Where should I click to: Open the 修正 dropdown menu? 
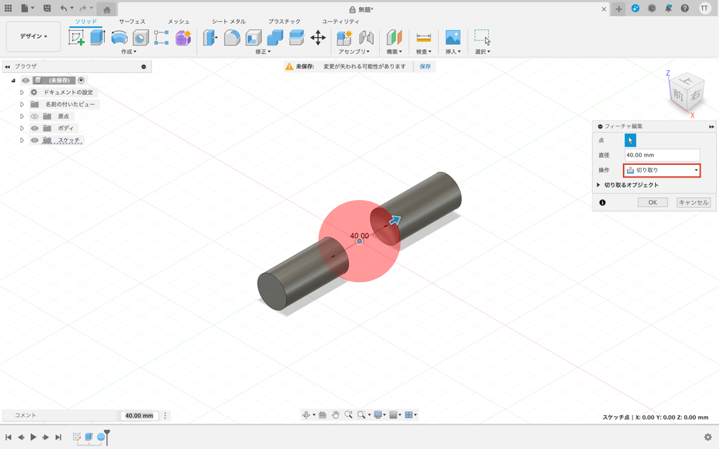coord(263,52)
